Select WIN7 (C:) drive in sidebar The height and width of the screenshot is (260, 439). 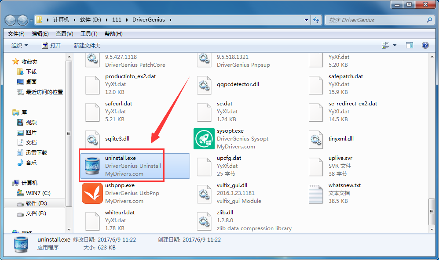tap(38, 193)
